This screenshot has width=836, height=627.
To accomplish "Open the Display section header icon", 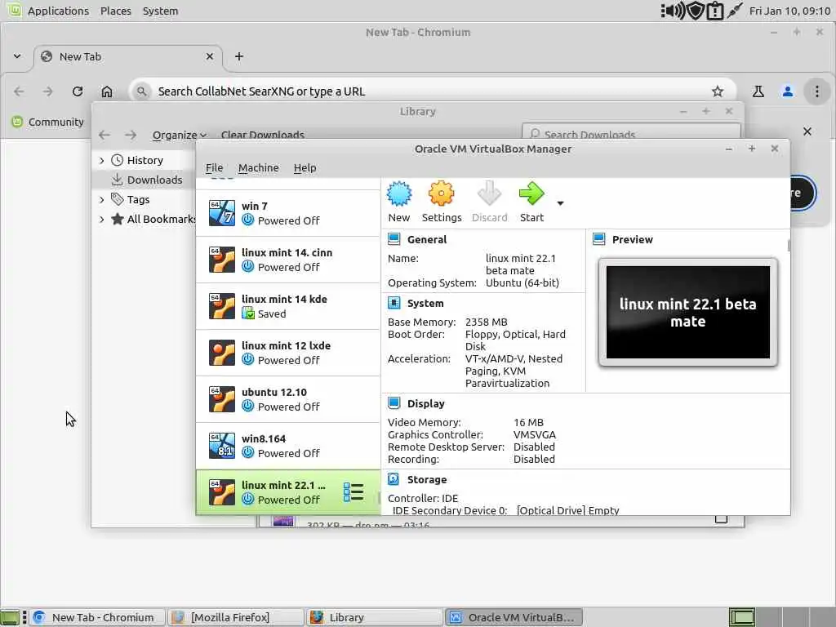I will tap(394, 403).
